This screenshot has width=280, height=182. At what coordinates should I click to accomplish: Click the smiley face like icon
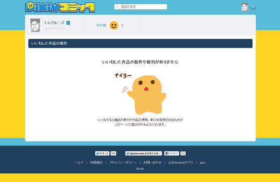(x=114, y=25)
